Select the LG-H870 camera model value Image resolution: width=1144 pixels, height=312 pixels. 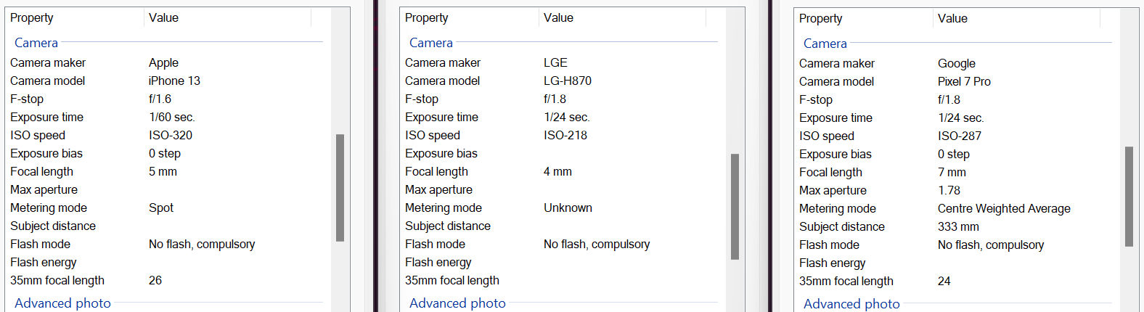tap(568, 81)
